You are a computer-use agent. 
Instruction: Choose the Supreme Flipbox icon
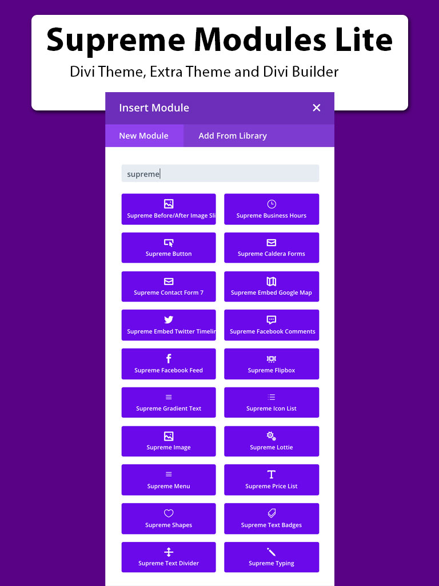(x=272, y=359)
